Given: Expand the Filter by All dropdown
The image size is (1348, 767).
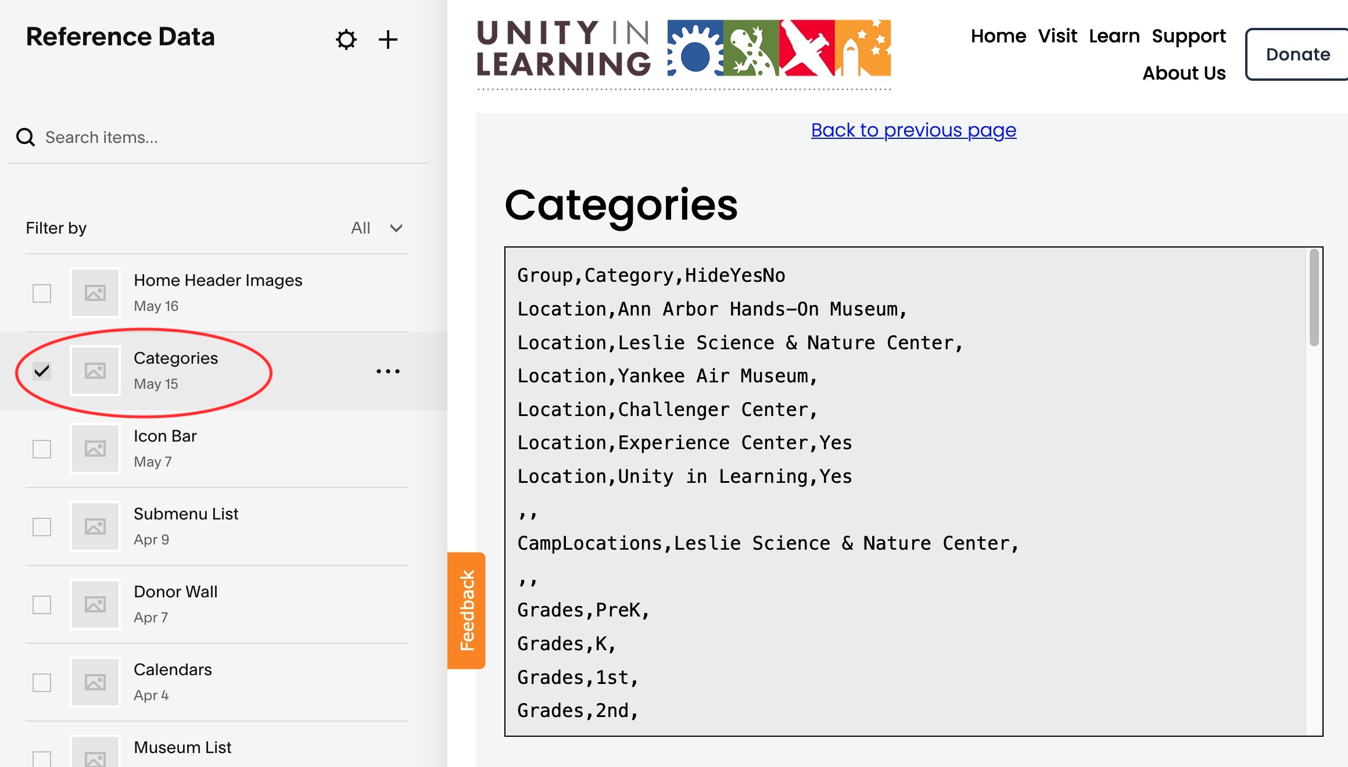Looking at the screenshot, I should (374, 228).
